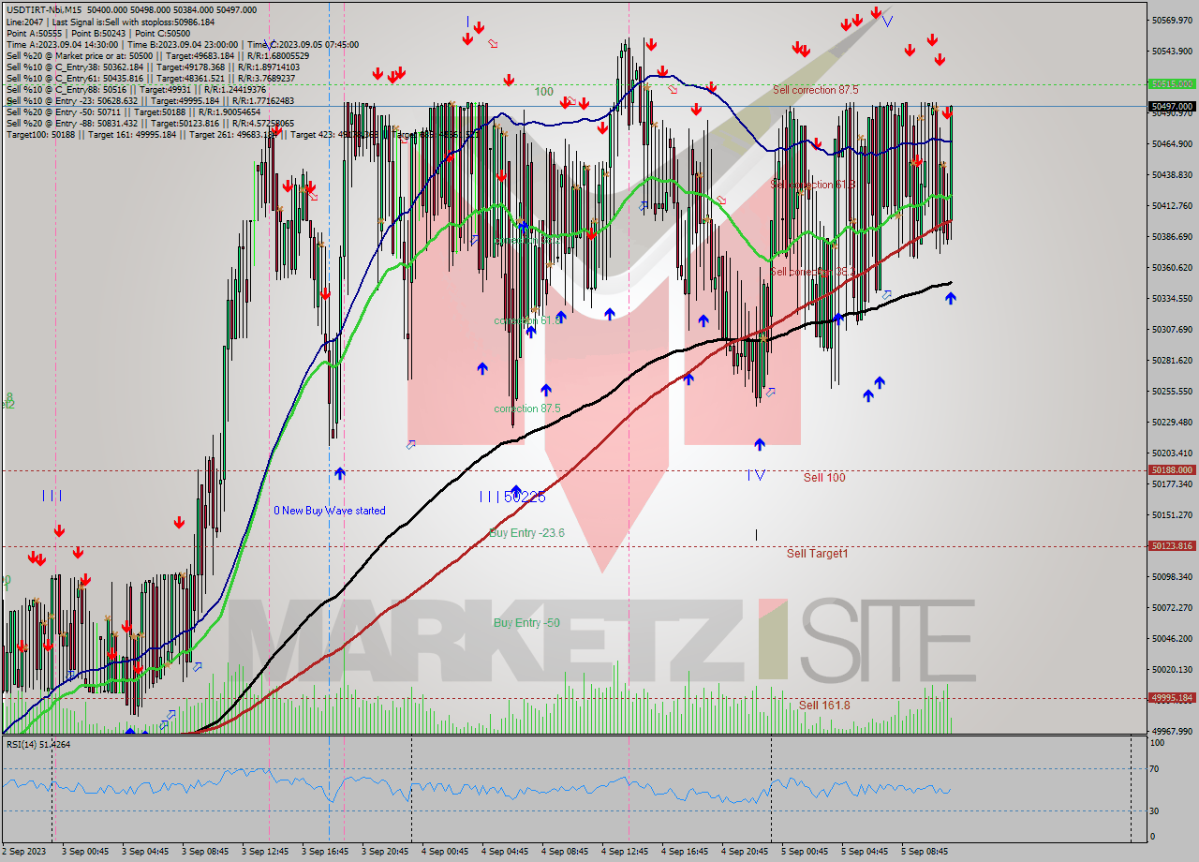This screenshot has width=1199, height=862.
Task: Click the red down arrow at the latest candle top
Action: (947, 112)
